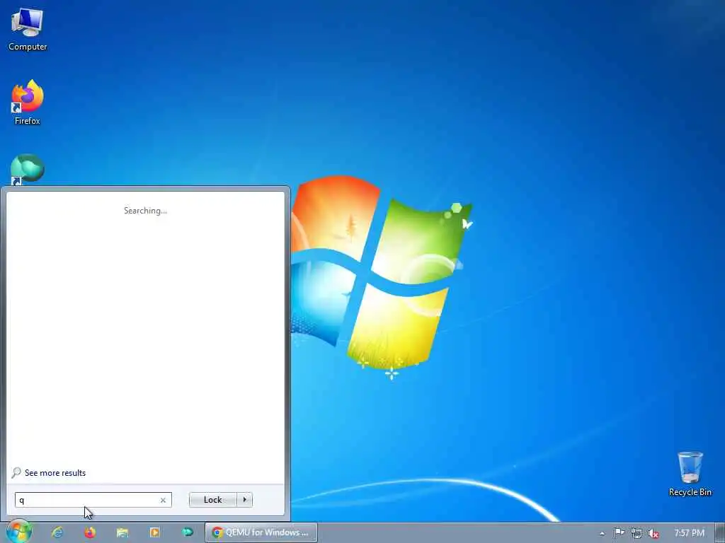Click the Show desktop button in the taskbar corner
The width and height of the screenshot is (725, 543).
tap(720, 533)
